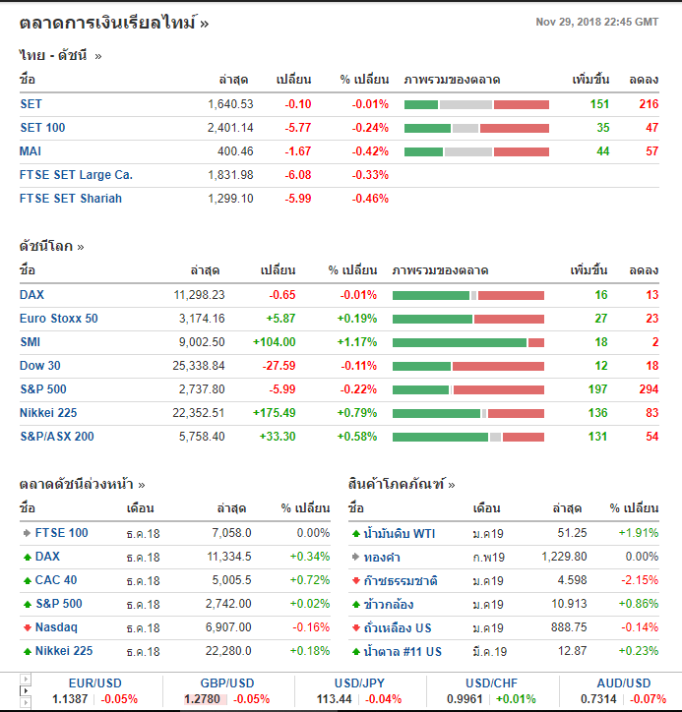682x712 pixels.
Task: Click SMI change value +104.00
Action: (274, 342)
